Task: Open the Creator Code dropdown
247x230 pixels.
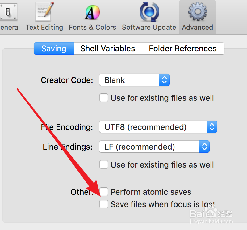Action: (x=134, y=80)
